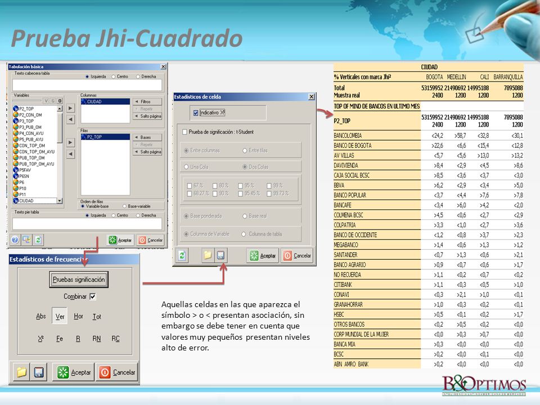Click the V filter button above variables list
Screen dimensions: 540x405
[46, 101]
